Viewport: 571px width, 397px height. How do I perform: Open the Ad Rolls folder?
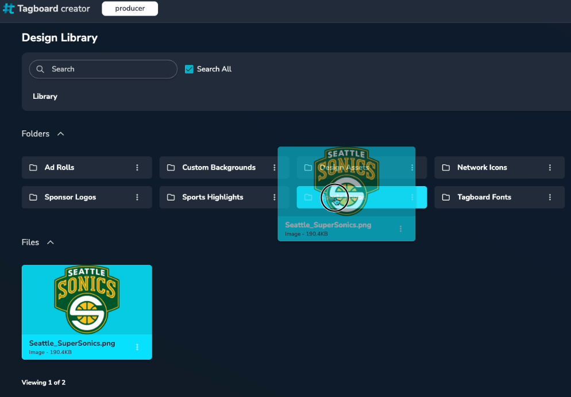click(60, 168)
